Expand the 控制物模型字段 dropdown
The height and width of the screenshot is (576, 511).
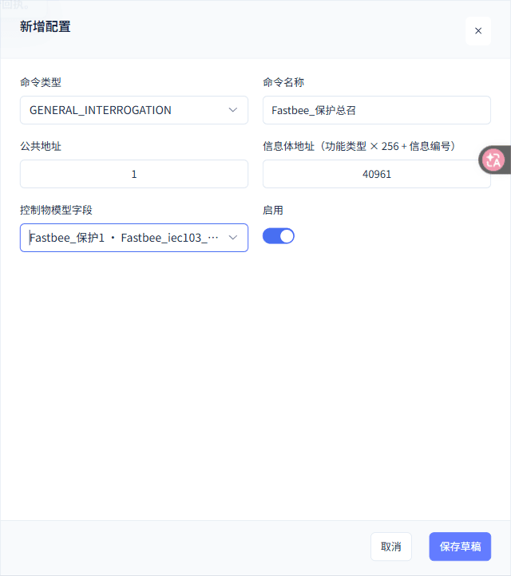[x=134, y=238]
